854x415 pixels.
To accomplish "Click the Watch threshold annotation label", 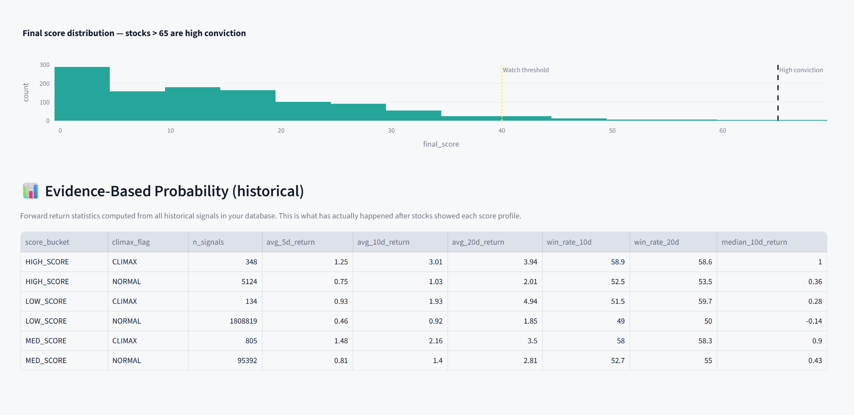I will 526,70.
